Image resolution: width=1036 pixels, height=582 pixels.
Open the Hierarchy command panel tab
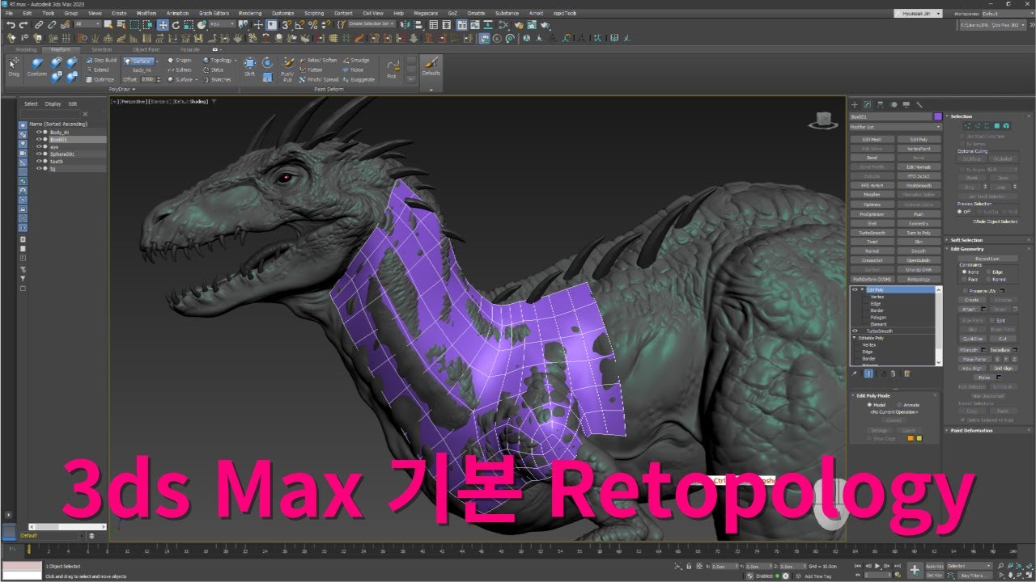(881, 104)
